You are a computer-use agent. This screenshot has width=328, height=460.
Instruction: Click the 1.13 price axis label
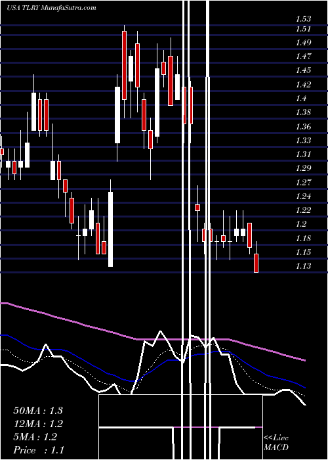point(303,265)
